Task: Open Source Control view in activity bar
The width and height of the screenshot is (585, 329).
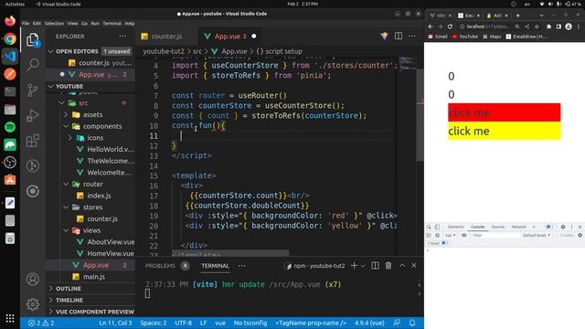Action: [x=33, y=90]
